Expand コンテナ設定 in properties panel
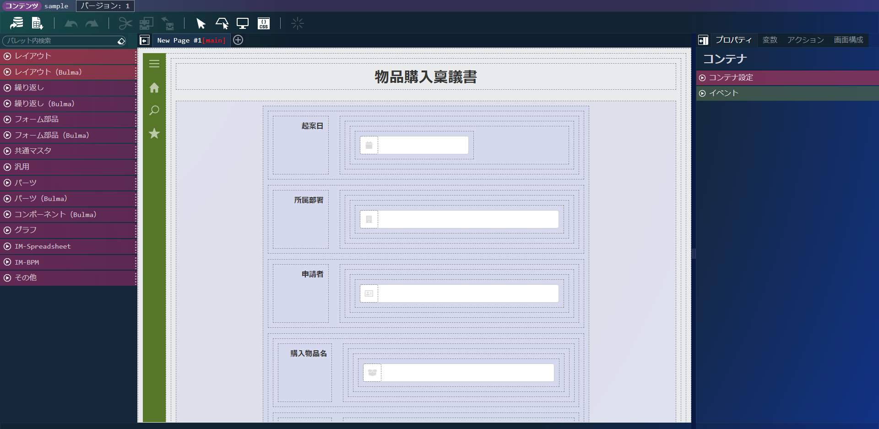The width and height of the screenshot is (879, 429). (787, 78)
